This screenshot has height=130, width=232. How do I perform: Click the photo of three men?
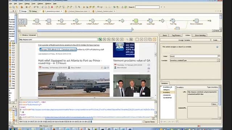[132, 86]
